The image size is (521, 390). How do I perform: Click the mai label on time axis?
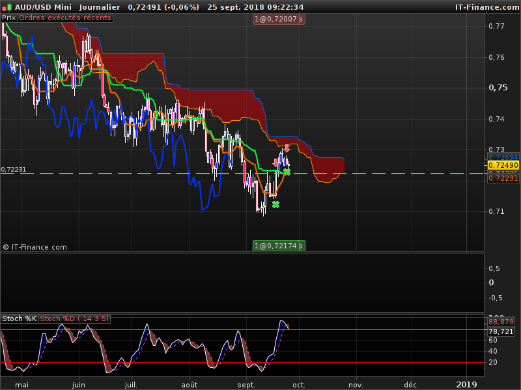click(22, 385)
